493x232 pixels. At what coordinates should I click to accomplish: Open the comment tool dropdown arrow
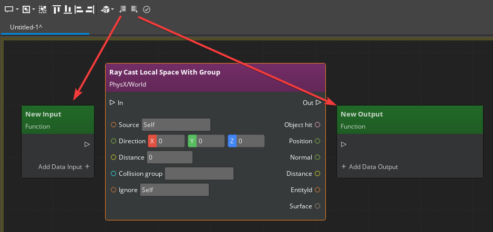click(x=17, y=9)
